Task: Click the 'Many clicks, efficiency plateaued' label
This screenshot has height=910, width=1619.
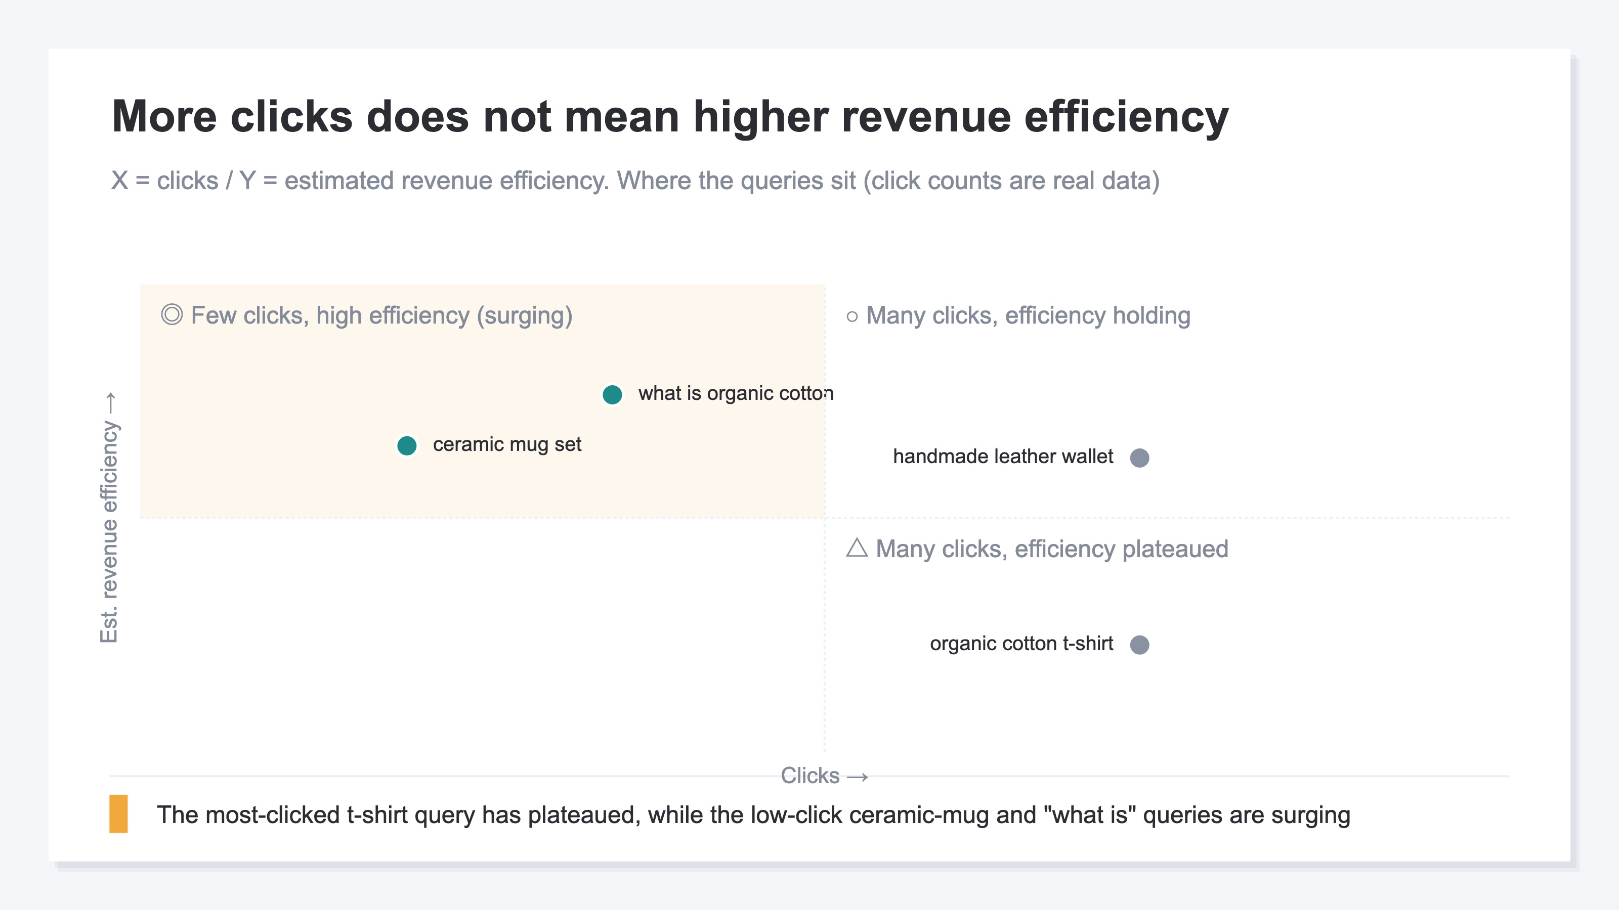Action: [1052, 550]
